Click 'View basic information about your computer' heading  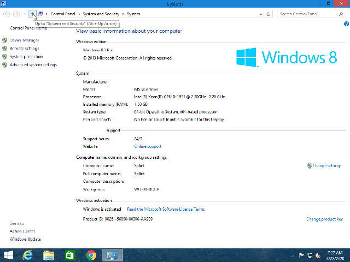pos(129,31)
